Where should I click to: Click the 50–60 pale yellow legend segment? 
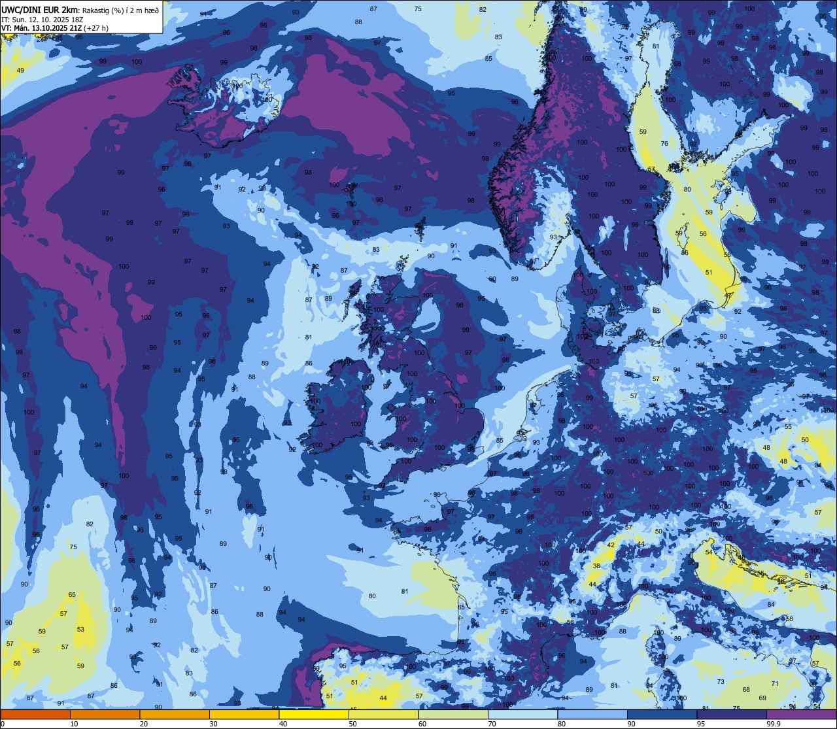(383, 714)
